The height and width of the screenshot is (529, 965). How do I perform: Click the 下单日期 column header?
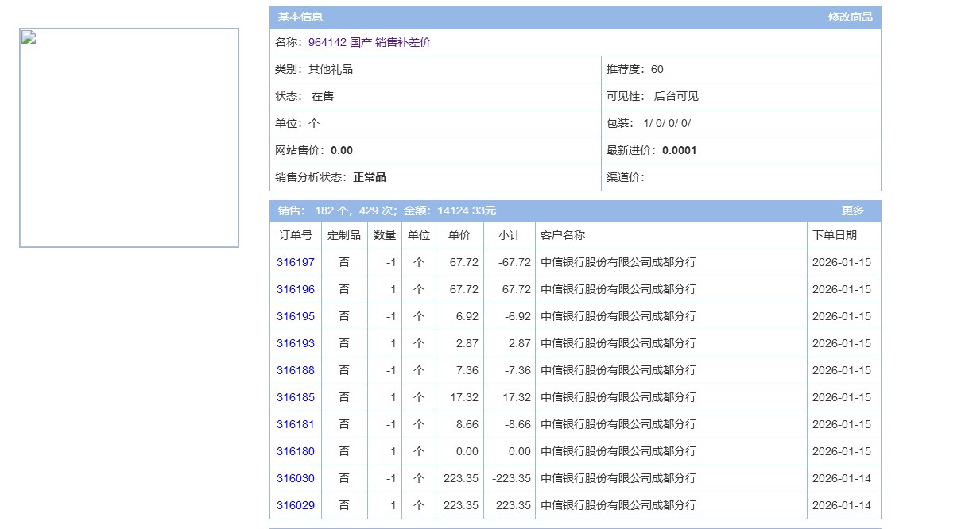pyautogui.click(x=835, y=236)
